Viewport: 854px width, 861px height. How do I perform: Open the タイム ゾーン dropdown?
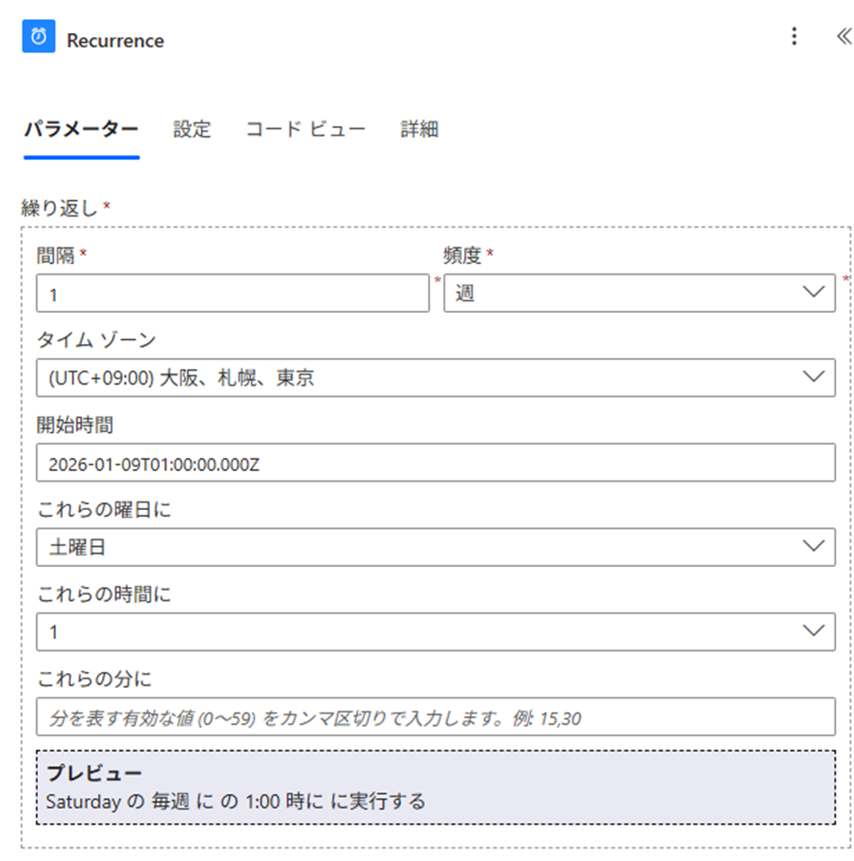(436, 378)
